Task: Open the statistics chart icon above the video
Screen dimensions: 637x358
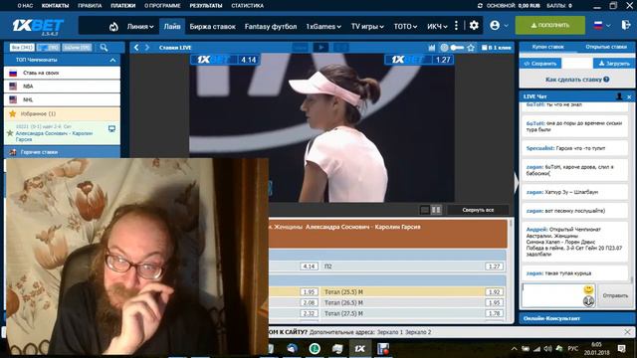Action: 431,48
